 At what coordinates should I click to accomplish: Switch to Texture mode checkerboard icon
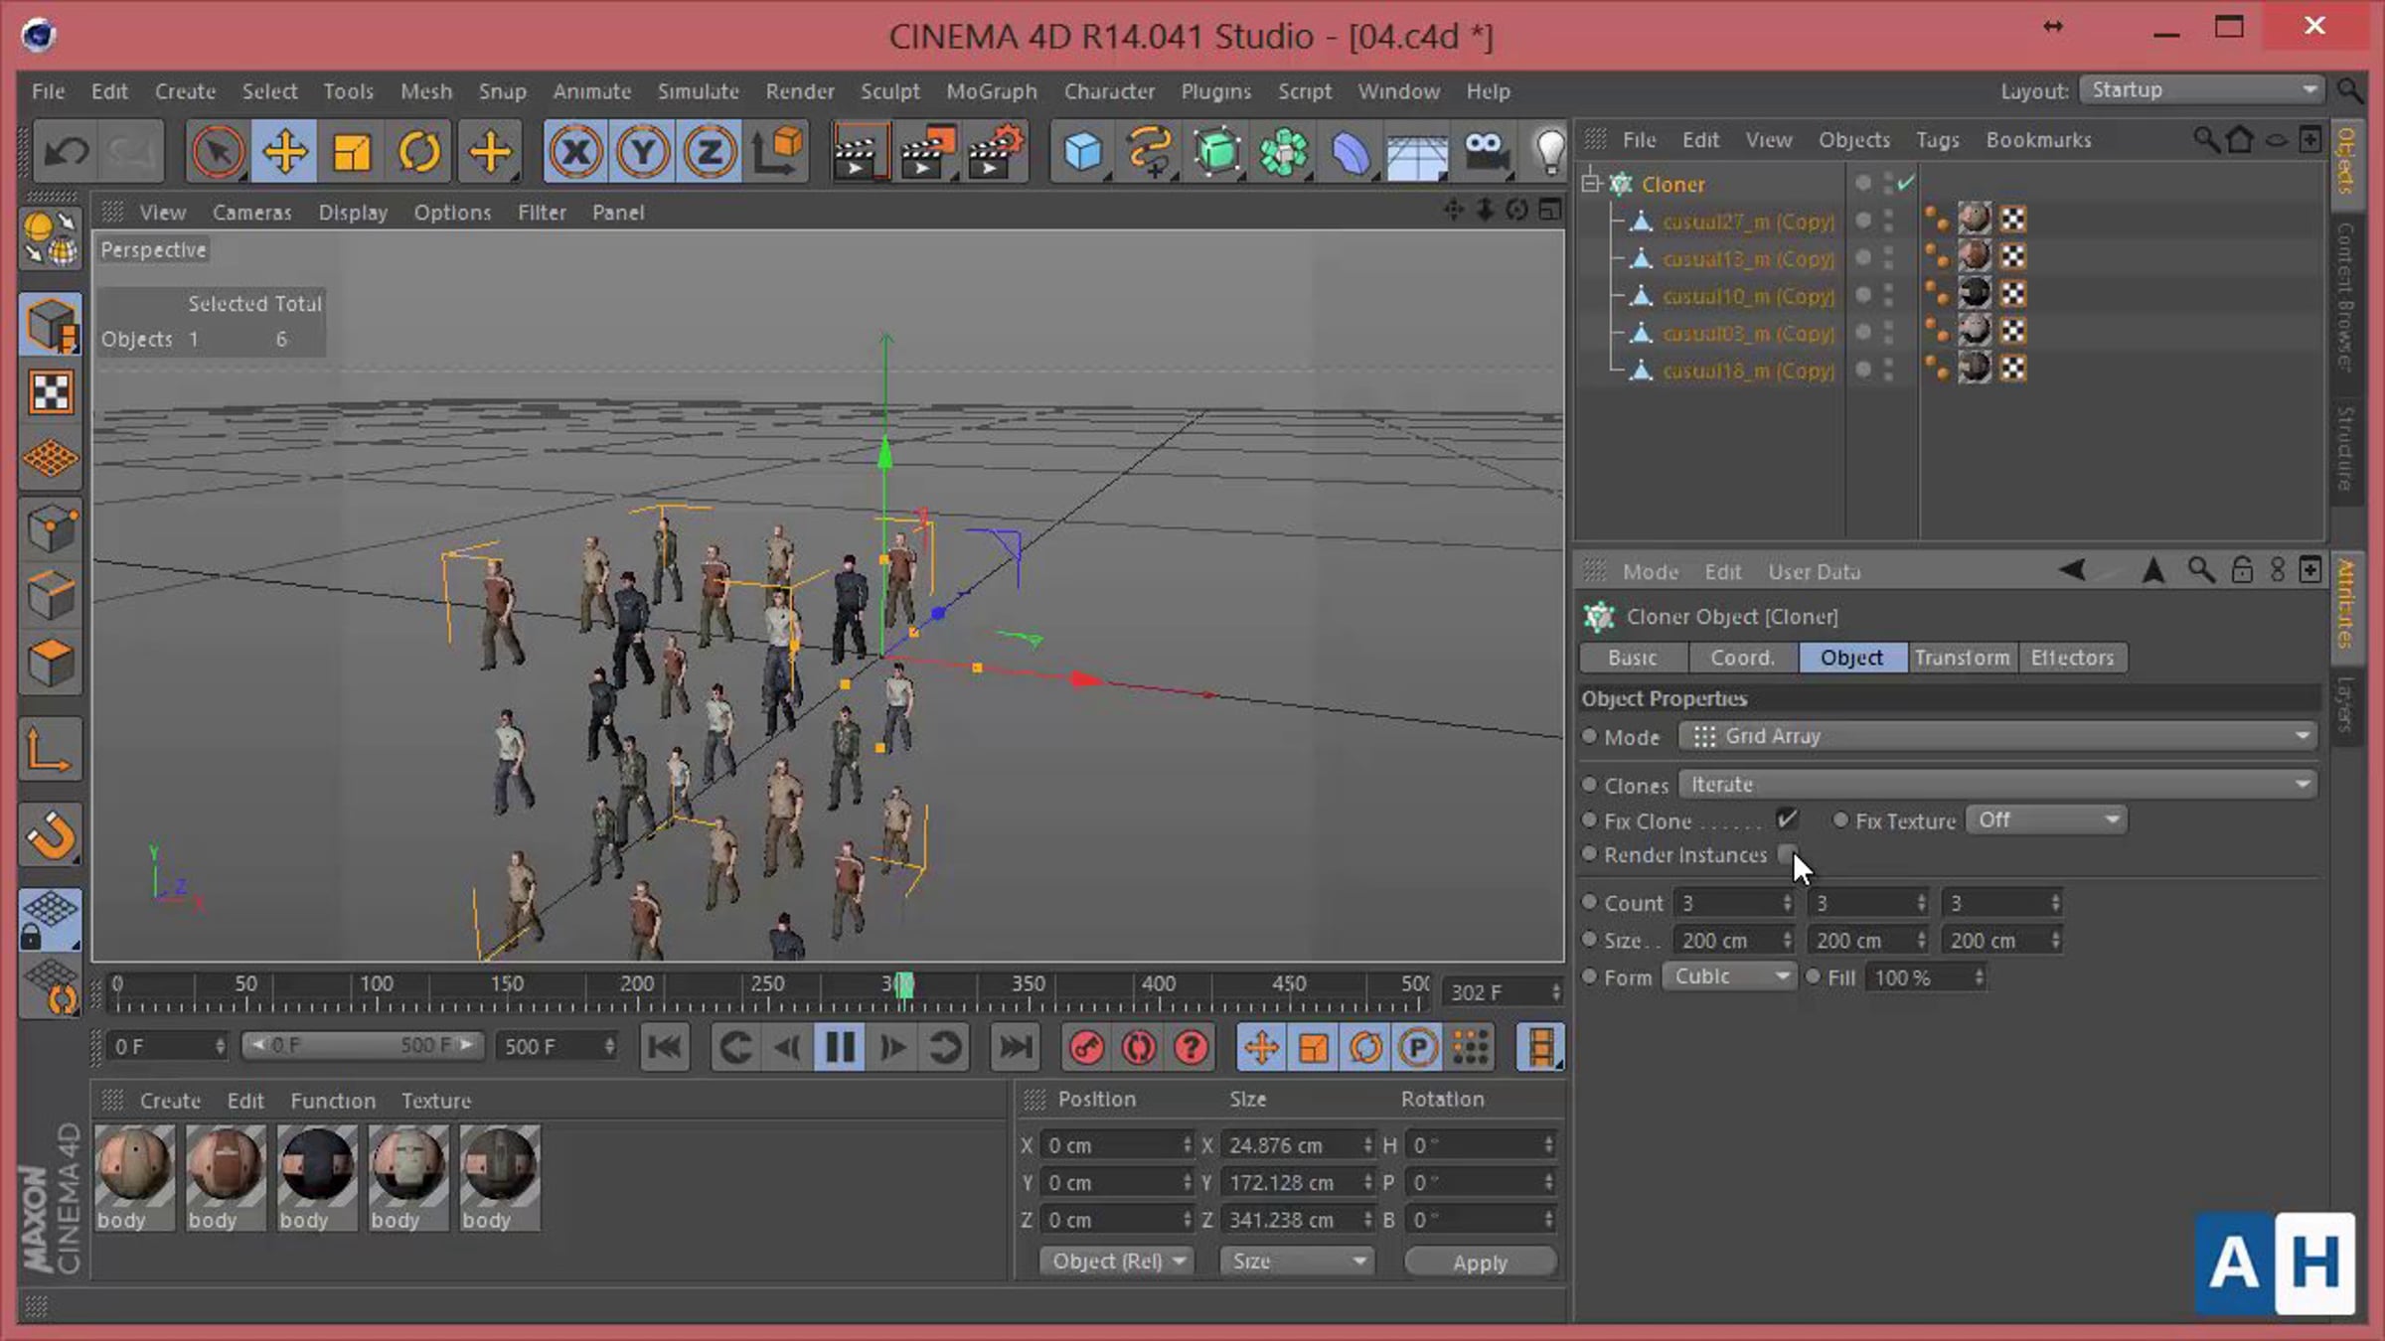click(51, 392)
